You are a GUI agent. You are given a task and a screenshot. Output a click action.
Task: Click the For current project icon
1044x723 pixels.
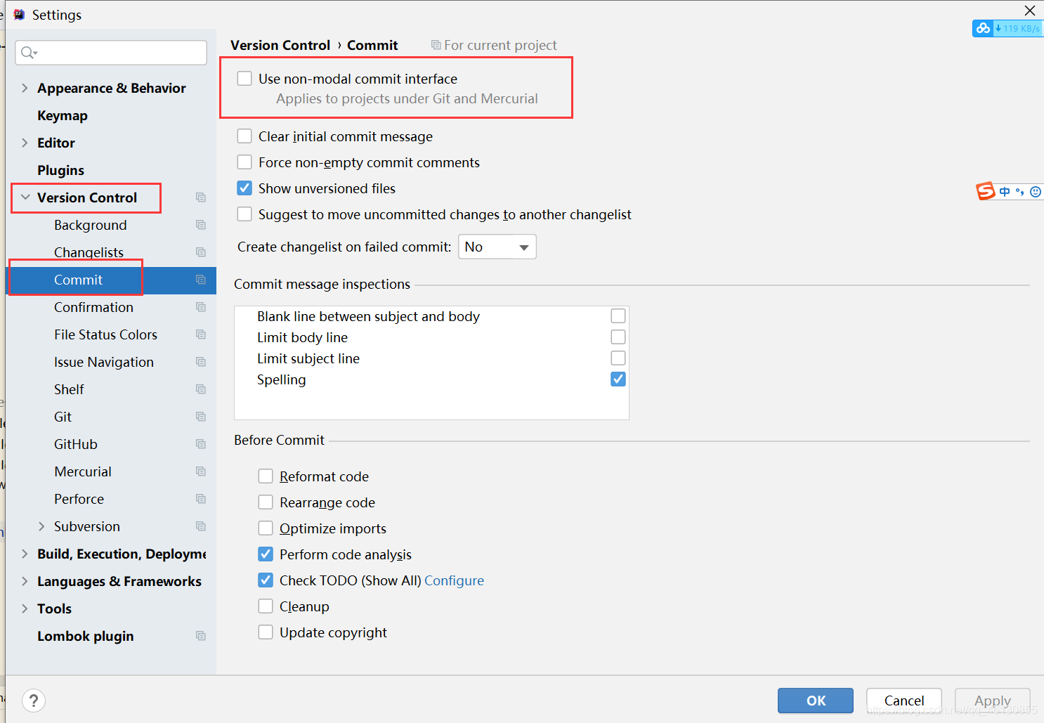436,45
